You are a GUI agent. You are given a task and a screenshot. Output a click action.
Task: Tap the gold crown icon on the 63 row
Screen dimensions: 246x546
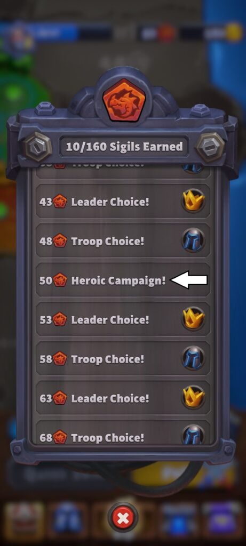click(x=193, y=398)
